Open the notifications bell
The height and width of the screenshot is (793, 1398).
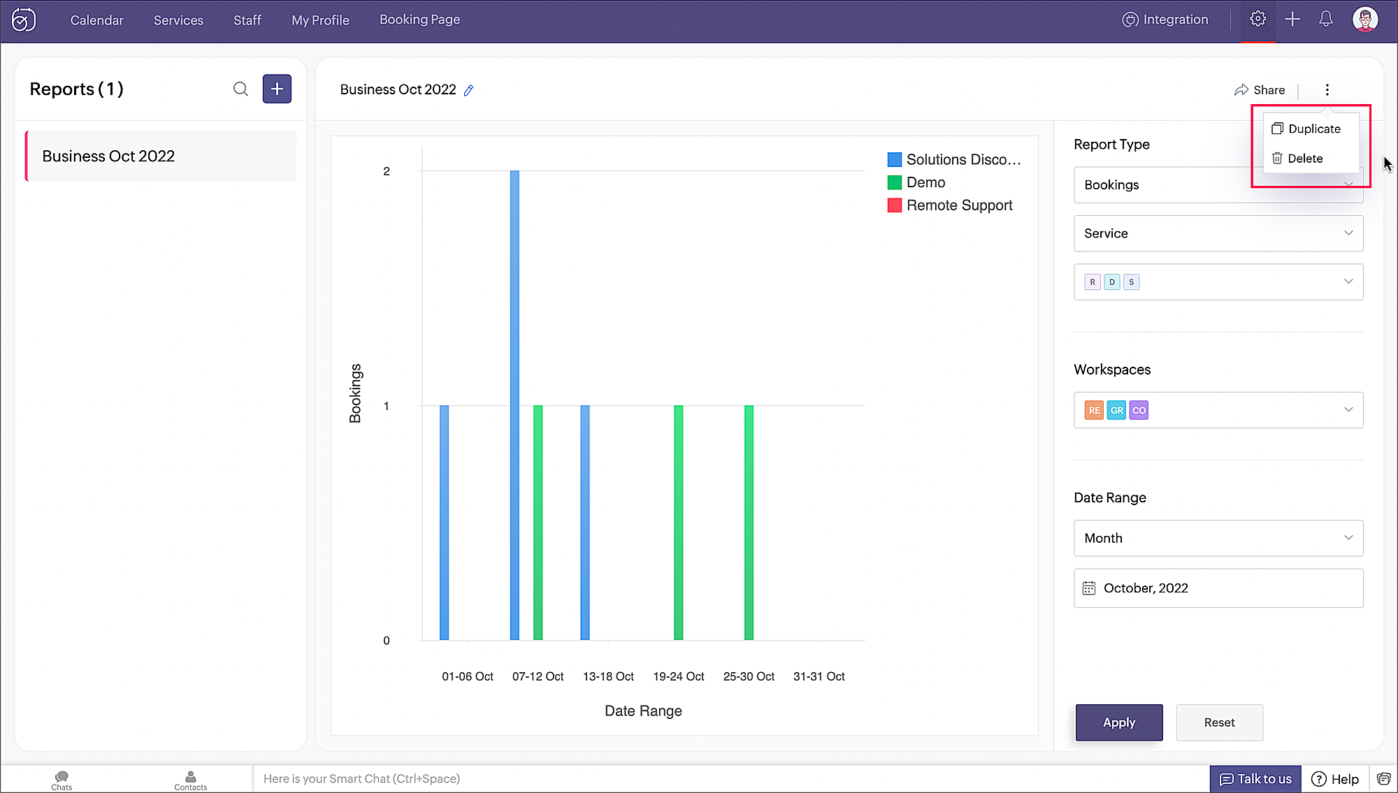coord(1326,20)
